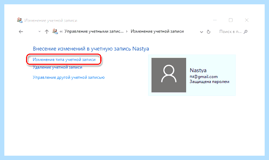269x160 pixels.
Task: Open recent locations dropdown chevron
Action: pyautogui.click(x=39, y=32)
